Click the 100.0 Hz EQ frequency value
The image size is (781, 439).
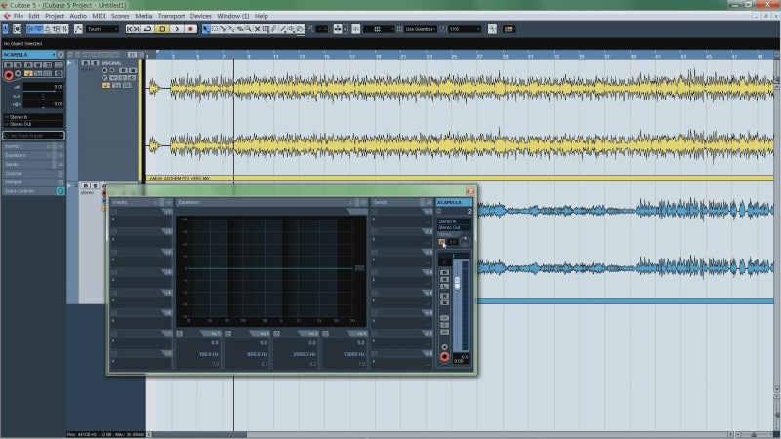[208, 354]
